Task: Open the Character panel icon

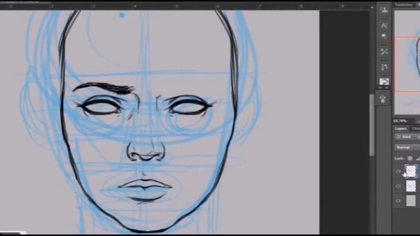Action: tap(384, 26)
